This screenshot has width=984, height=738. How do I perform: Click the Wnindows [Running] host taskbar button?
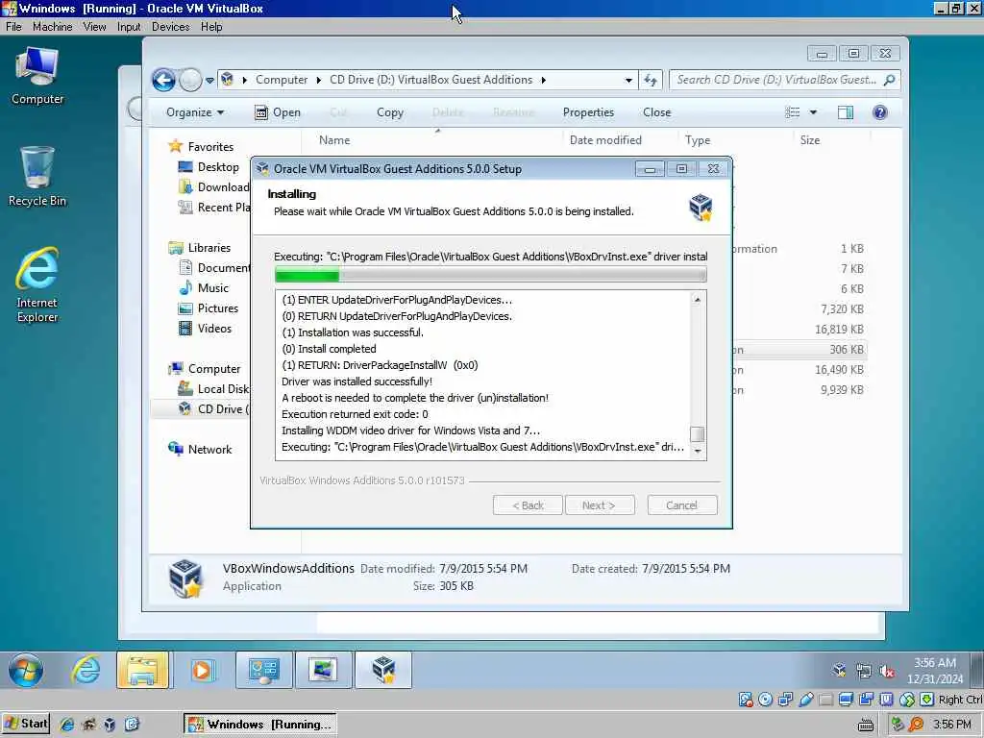pos(259,725)
